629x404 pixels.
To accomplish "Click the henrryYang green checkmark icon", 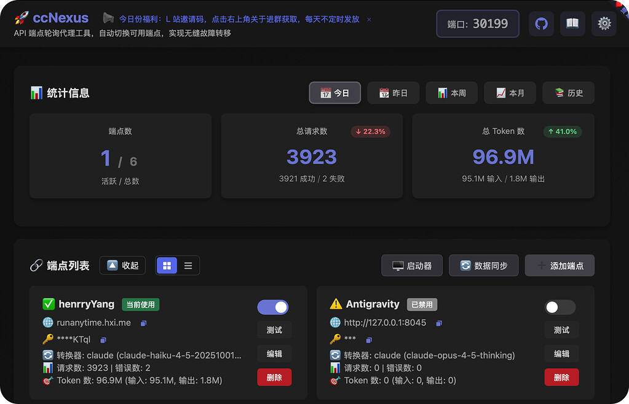I will [x=49, y=304].
